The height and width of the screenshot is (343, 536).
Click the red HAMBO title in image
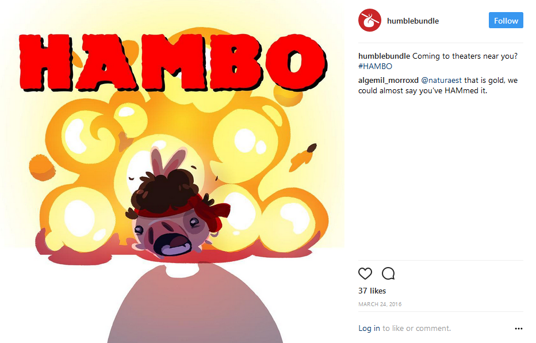[x=173, y=62]
